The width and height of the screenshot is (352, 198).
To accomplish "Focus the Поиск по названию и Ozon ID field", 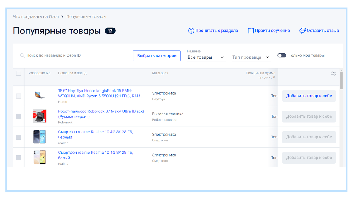I will [73, 55].
